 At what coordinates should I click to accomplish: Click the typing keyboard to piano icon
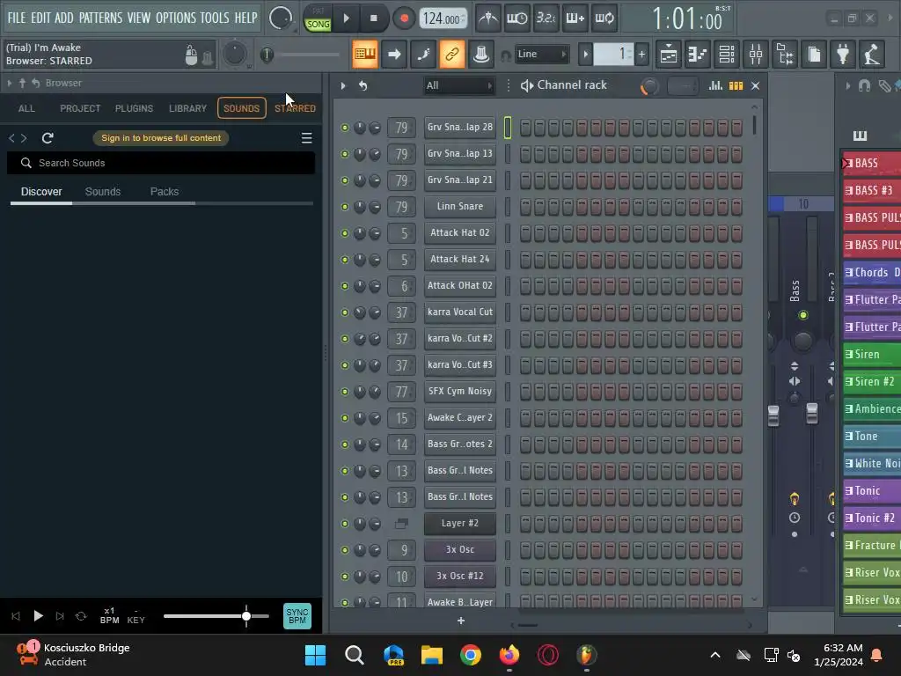point(365,55)
